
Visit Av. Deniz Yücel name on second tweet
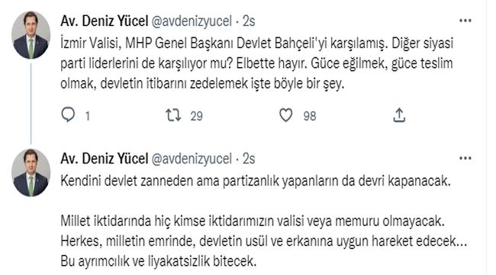[x=104, y=159]
